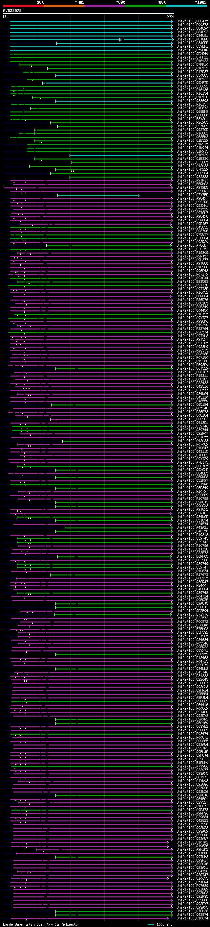
Task: Select label UniRef100_Q6RWD8
Action: (x=192, y=477)
